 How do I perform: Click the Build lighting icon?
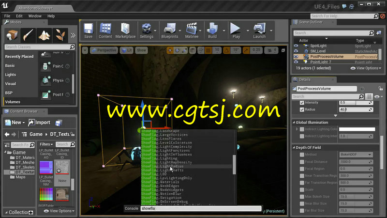tap(212, 31)
